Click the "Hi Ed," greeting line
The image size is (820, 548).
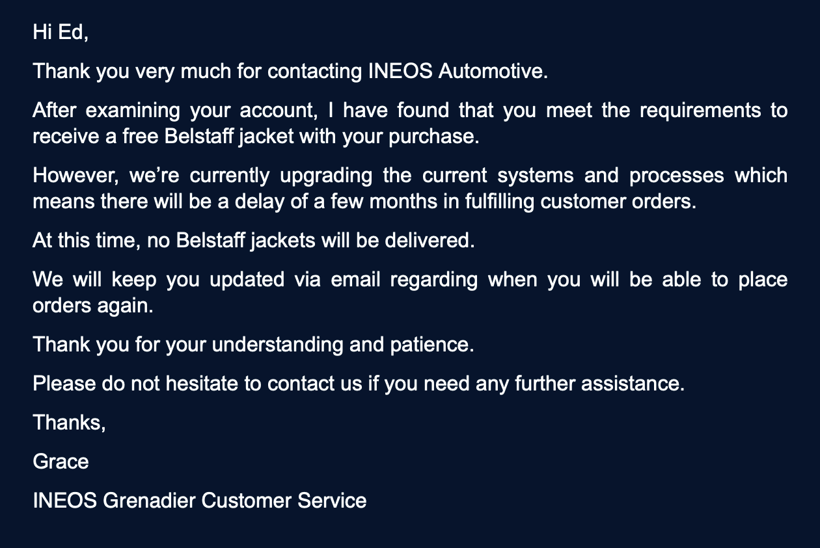(x=60, y=33)
